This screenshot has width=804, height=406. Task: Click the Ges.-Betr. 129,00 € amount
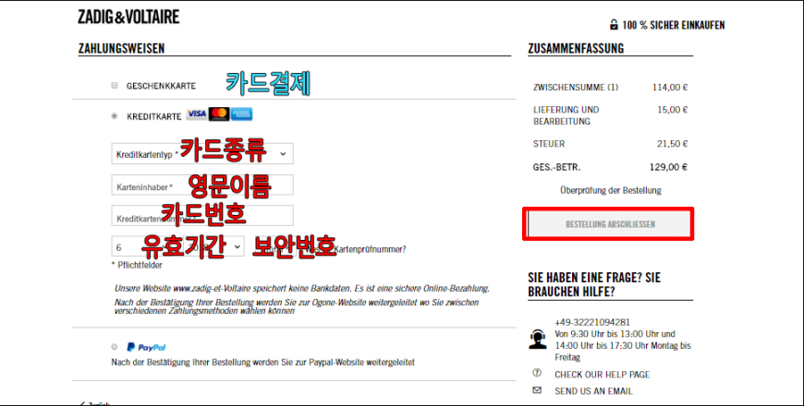click(669, 167)
